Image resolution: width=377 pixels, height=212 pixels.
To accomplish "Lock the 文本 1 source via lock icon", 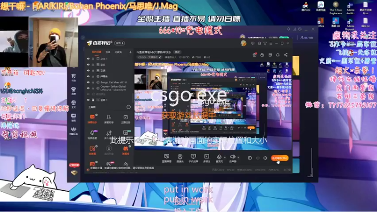I will click(93, 58).
